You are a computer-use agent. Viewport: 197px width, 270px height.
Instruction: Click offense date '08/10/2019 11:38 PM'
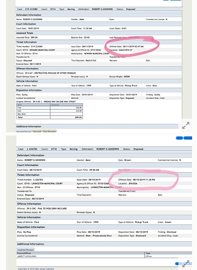point(144,180)
